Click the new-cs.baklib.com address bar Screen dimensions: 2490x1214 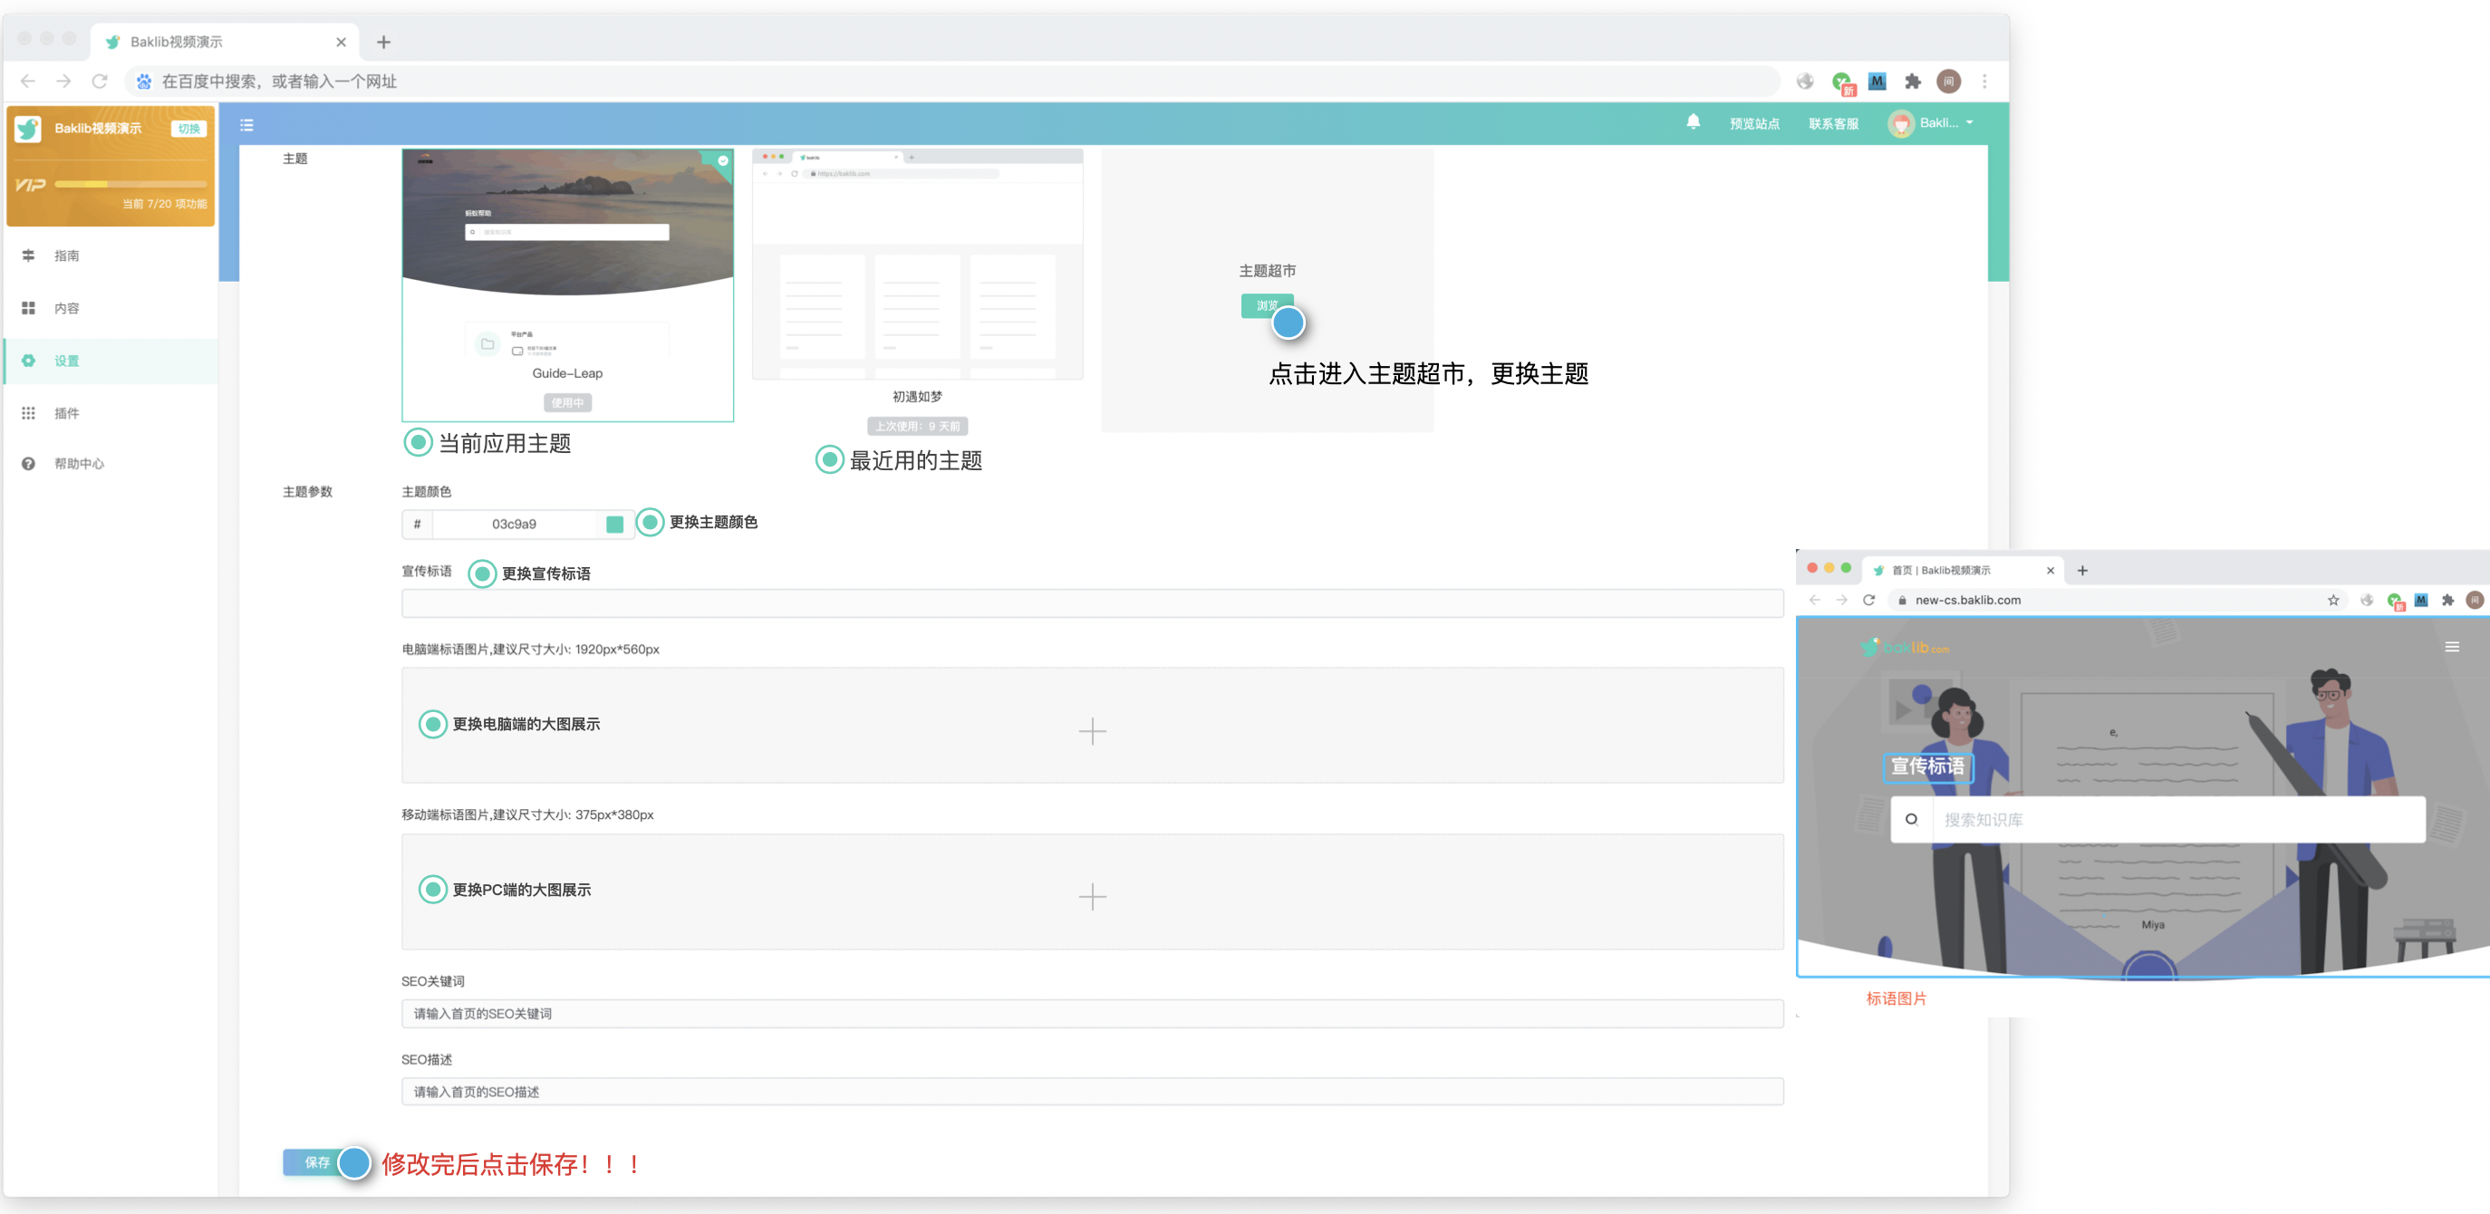(x=2117, y=599)
